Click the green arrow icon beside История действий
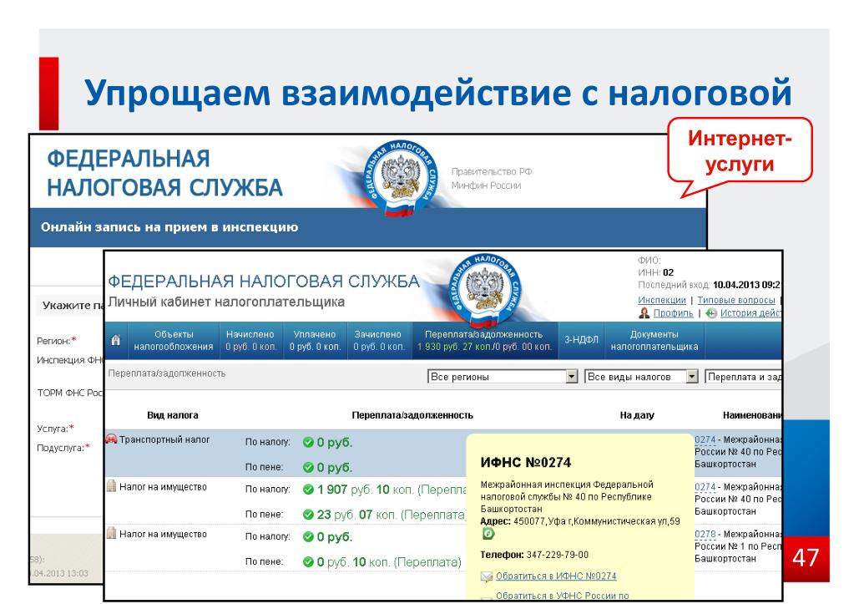 tap(711, 313)
